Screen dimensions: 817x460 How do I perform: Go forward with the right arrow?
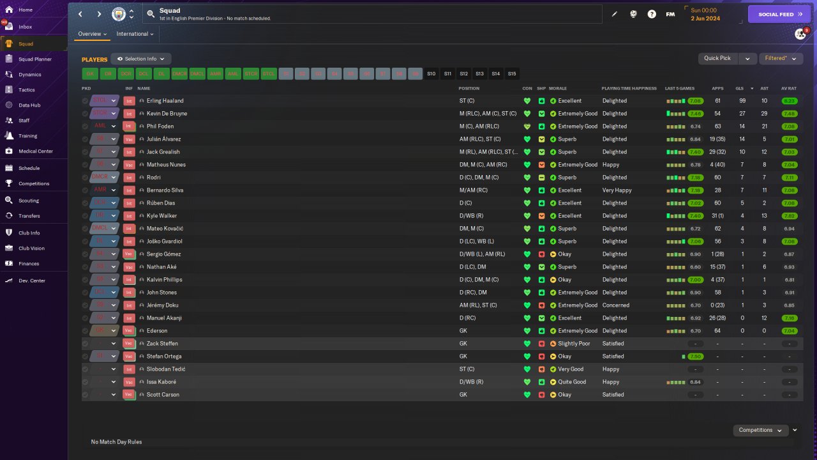(x=99, y=13)
